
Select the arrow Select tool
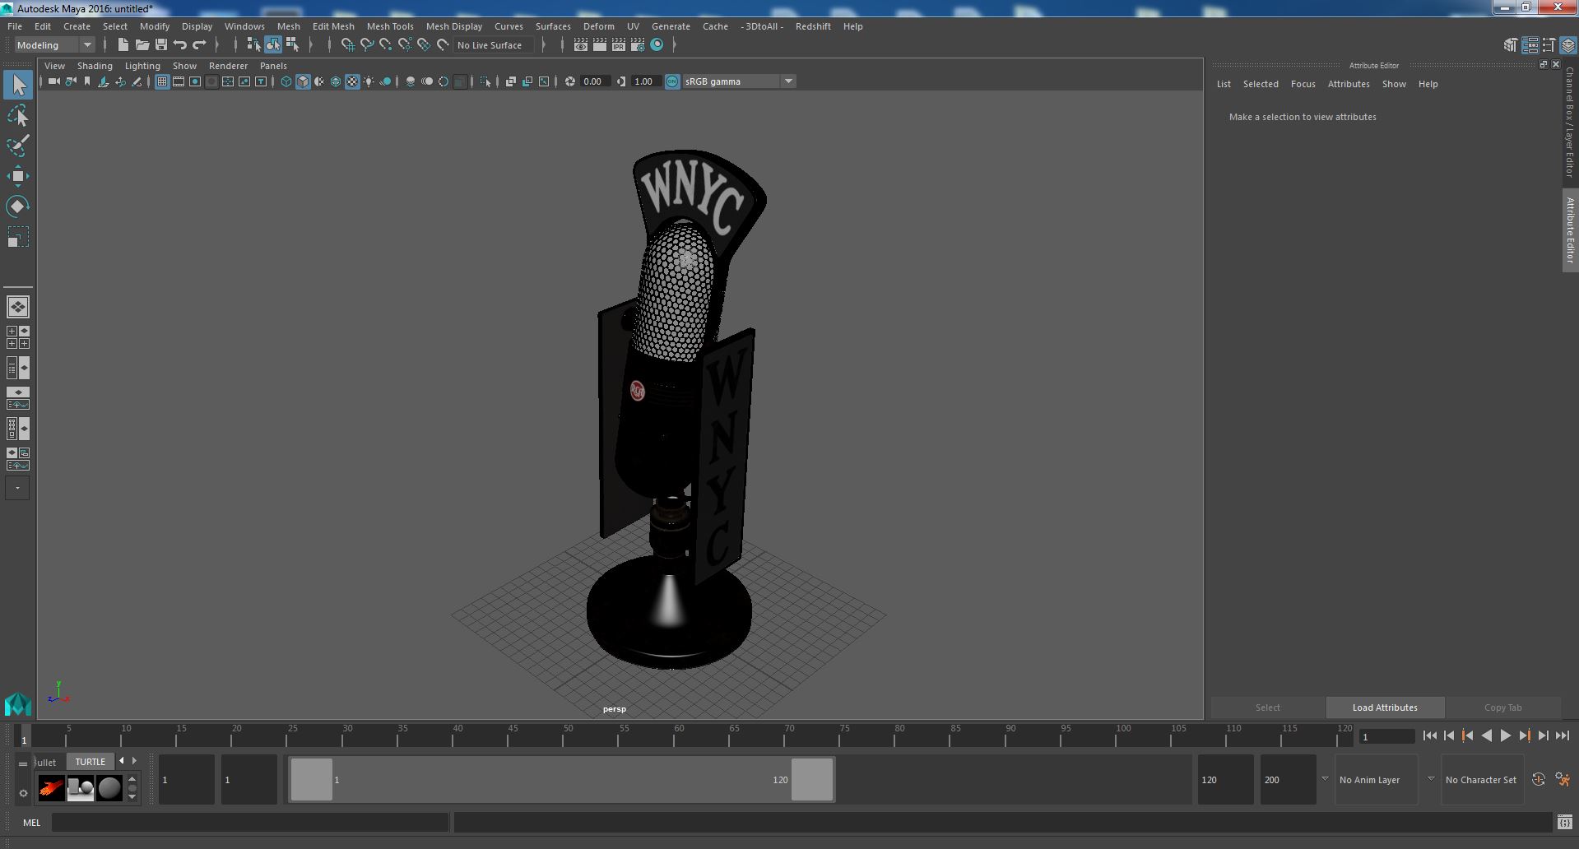click(x=18, y=85)
